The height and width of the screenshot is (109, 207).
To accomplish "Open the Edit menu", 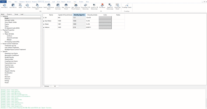I will pyautogui.click(x=16, y=2).
